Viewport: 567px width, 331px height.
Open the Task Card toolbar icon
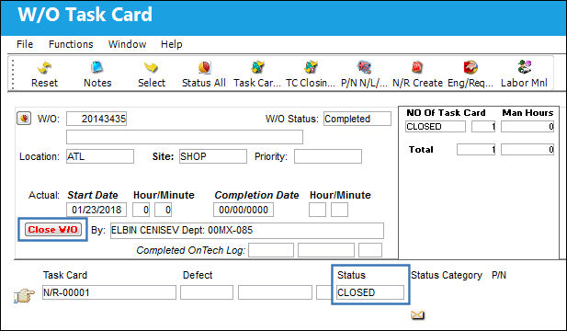click(257, 68)
